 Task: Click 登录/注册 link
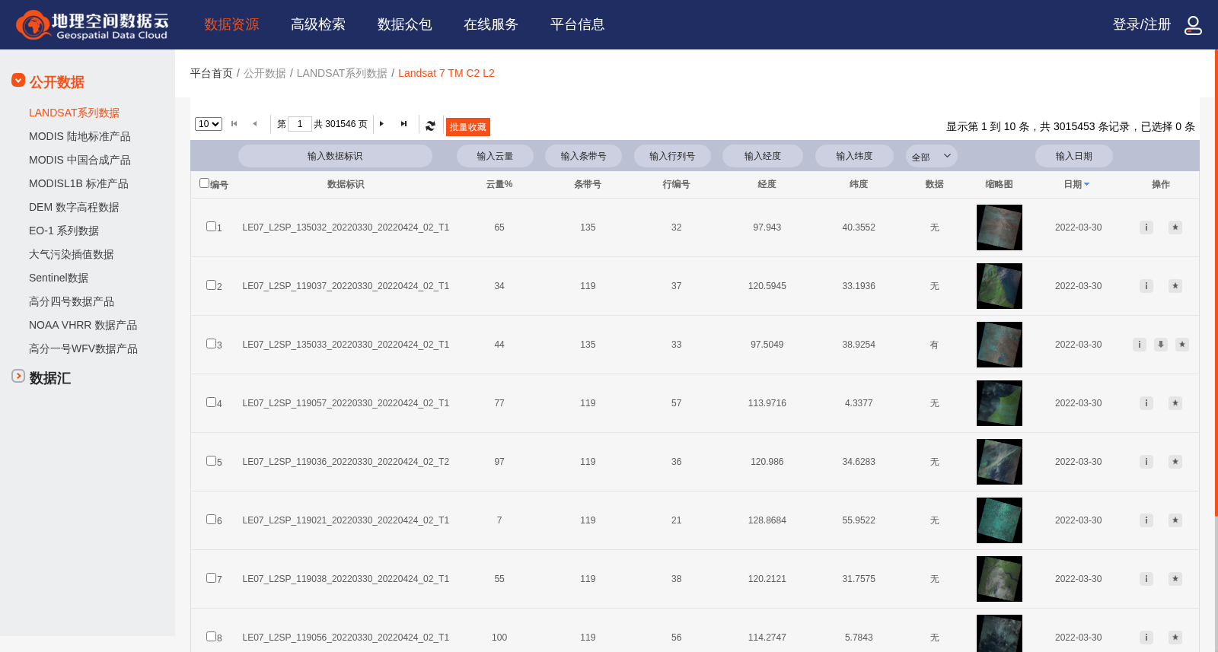click(x=1142, y=24)
